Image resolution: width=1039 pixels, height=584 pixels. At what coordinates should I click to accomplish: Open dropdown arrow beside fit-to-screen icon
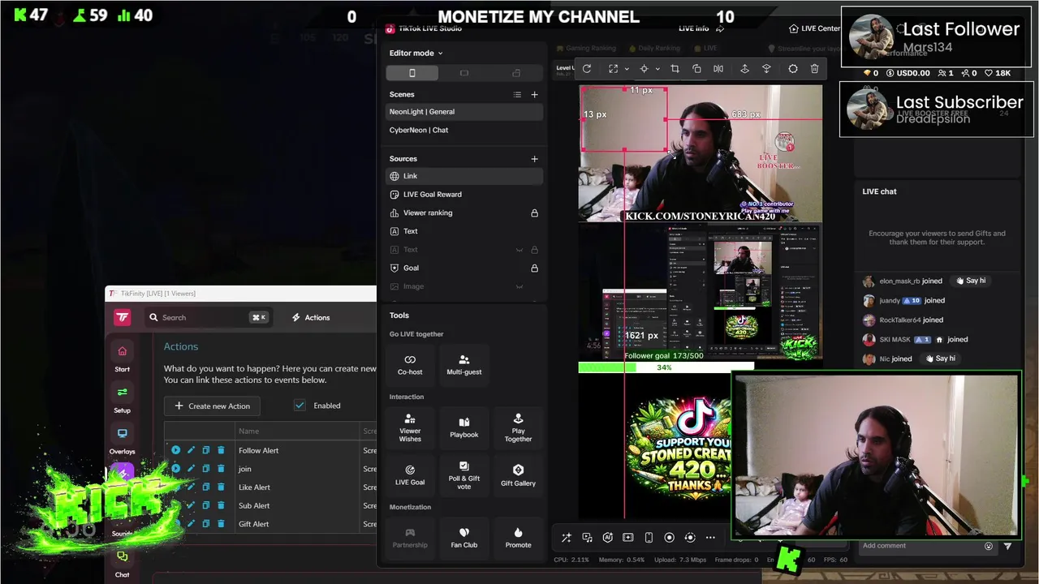tap(626, 69)
